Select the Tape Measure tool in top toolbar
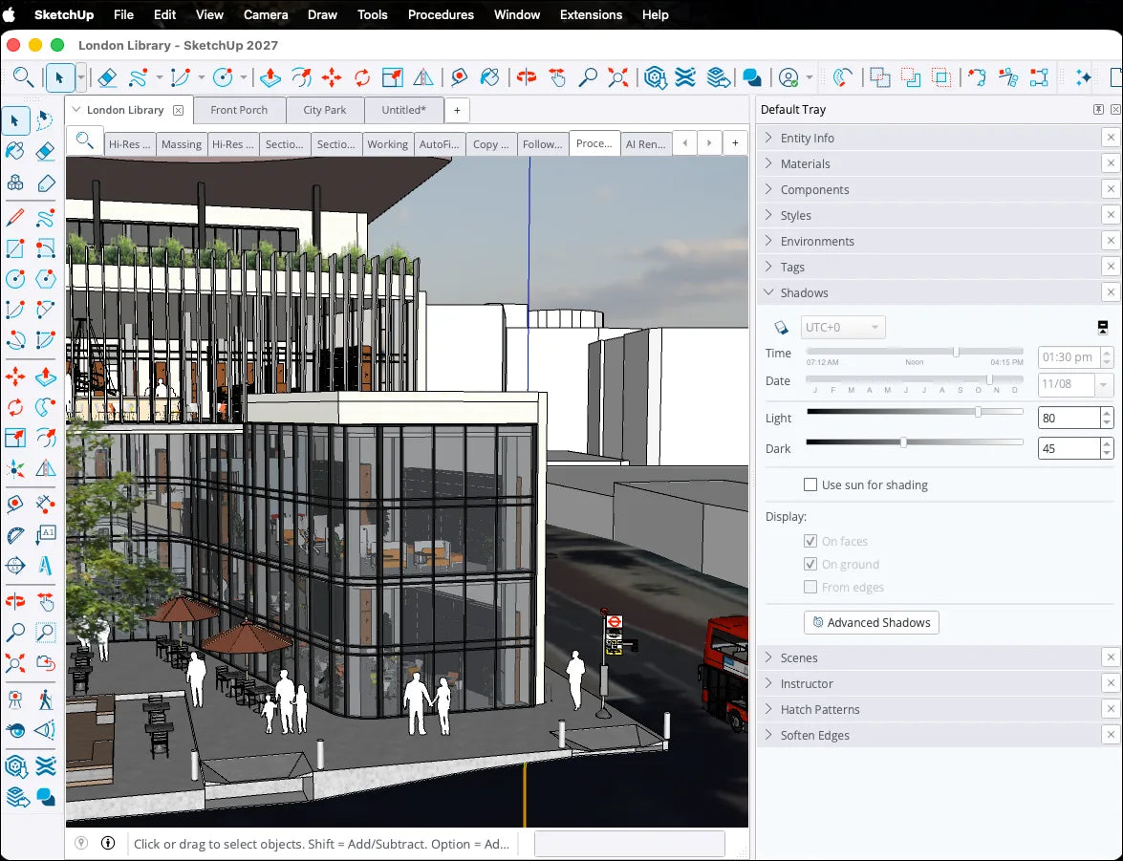Screen dimensions: 1123x861 coord(459,77)
